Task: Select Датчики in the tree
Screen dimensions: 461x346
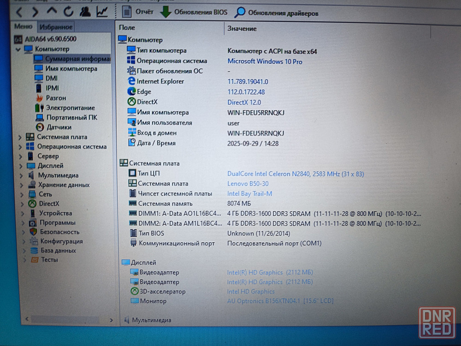Action: point(59,127)
